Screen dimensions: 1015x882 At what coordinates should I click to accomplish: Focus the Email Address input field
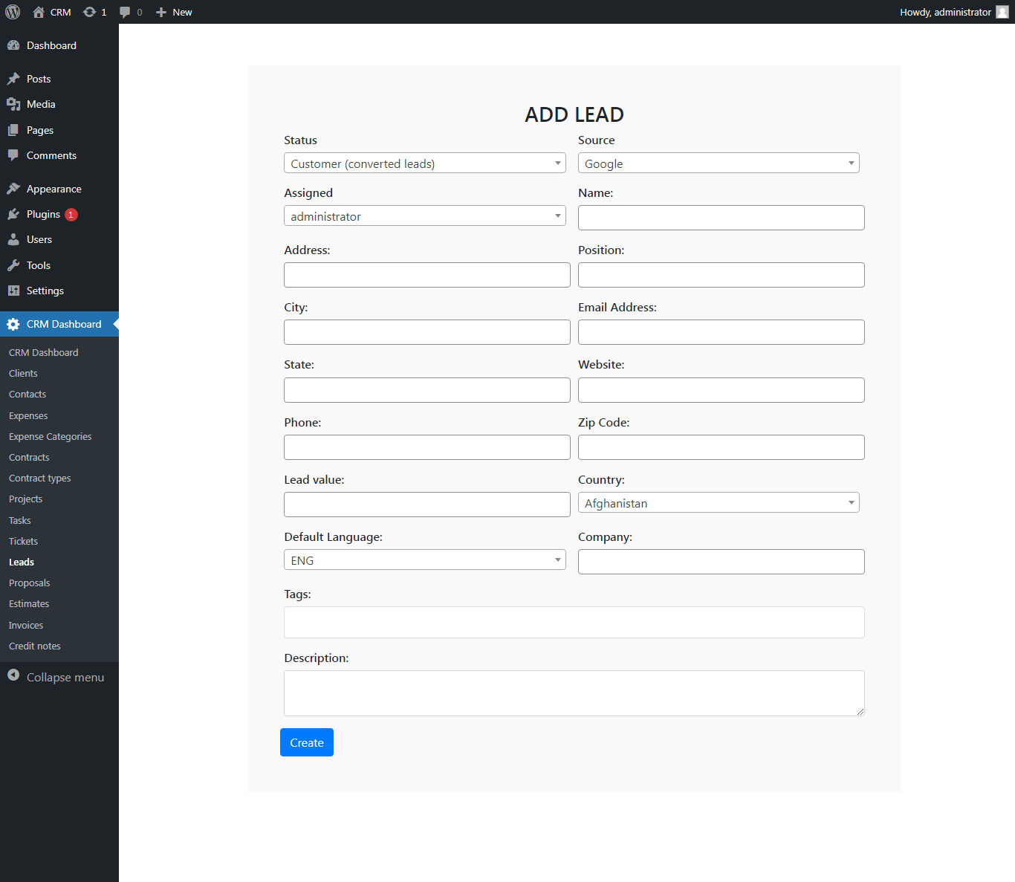pyautogui.click(x=721, y=332)
